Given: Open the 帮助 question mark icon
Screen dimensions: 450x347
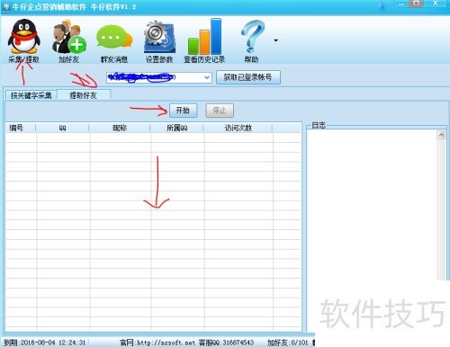Looking at the screenshot, I should point(252,36).
